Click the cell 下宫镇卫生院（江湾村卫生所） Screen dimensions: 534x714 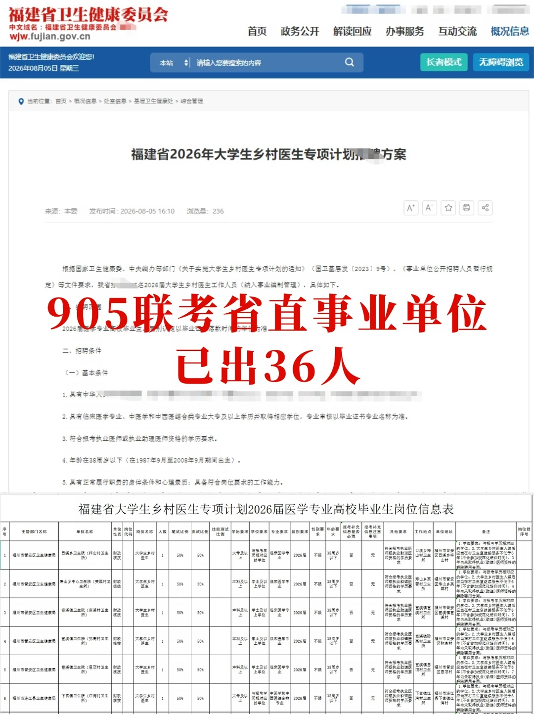tap(85, 698)
